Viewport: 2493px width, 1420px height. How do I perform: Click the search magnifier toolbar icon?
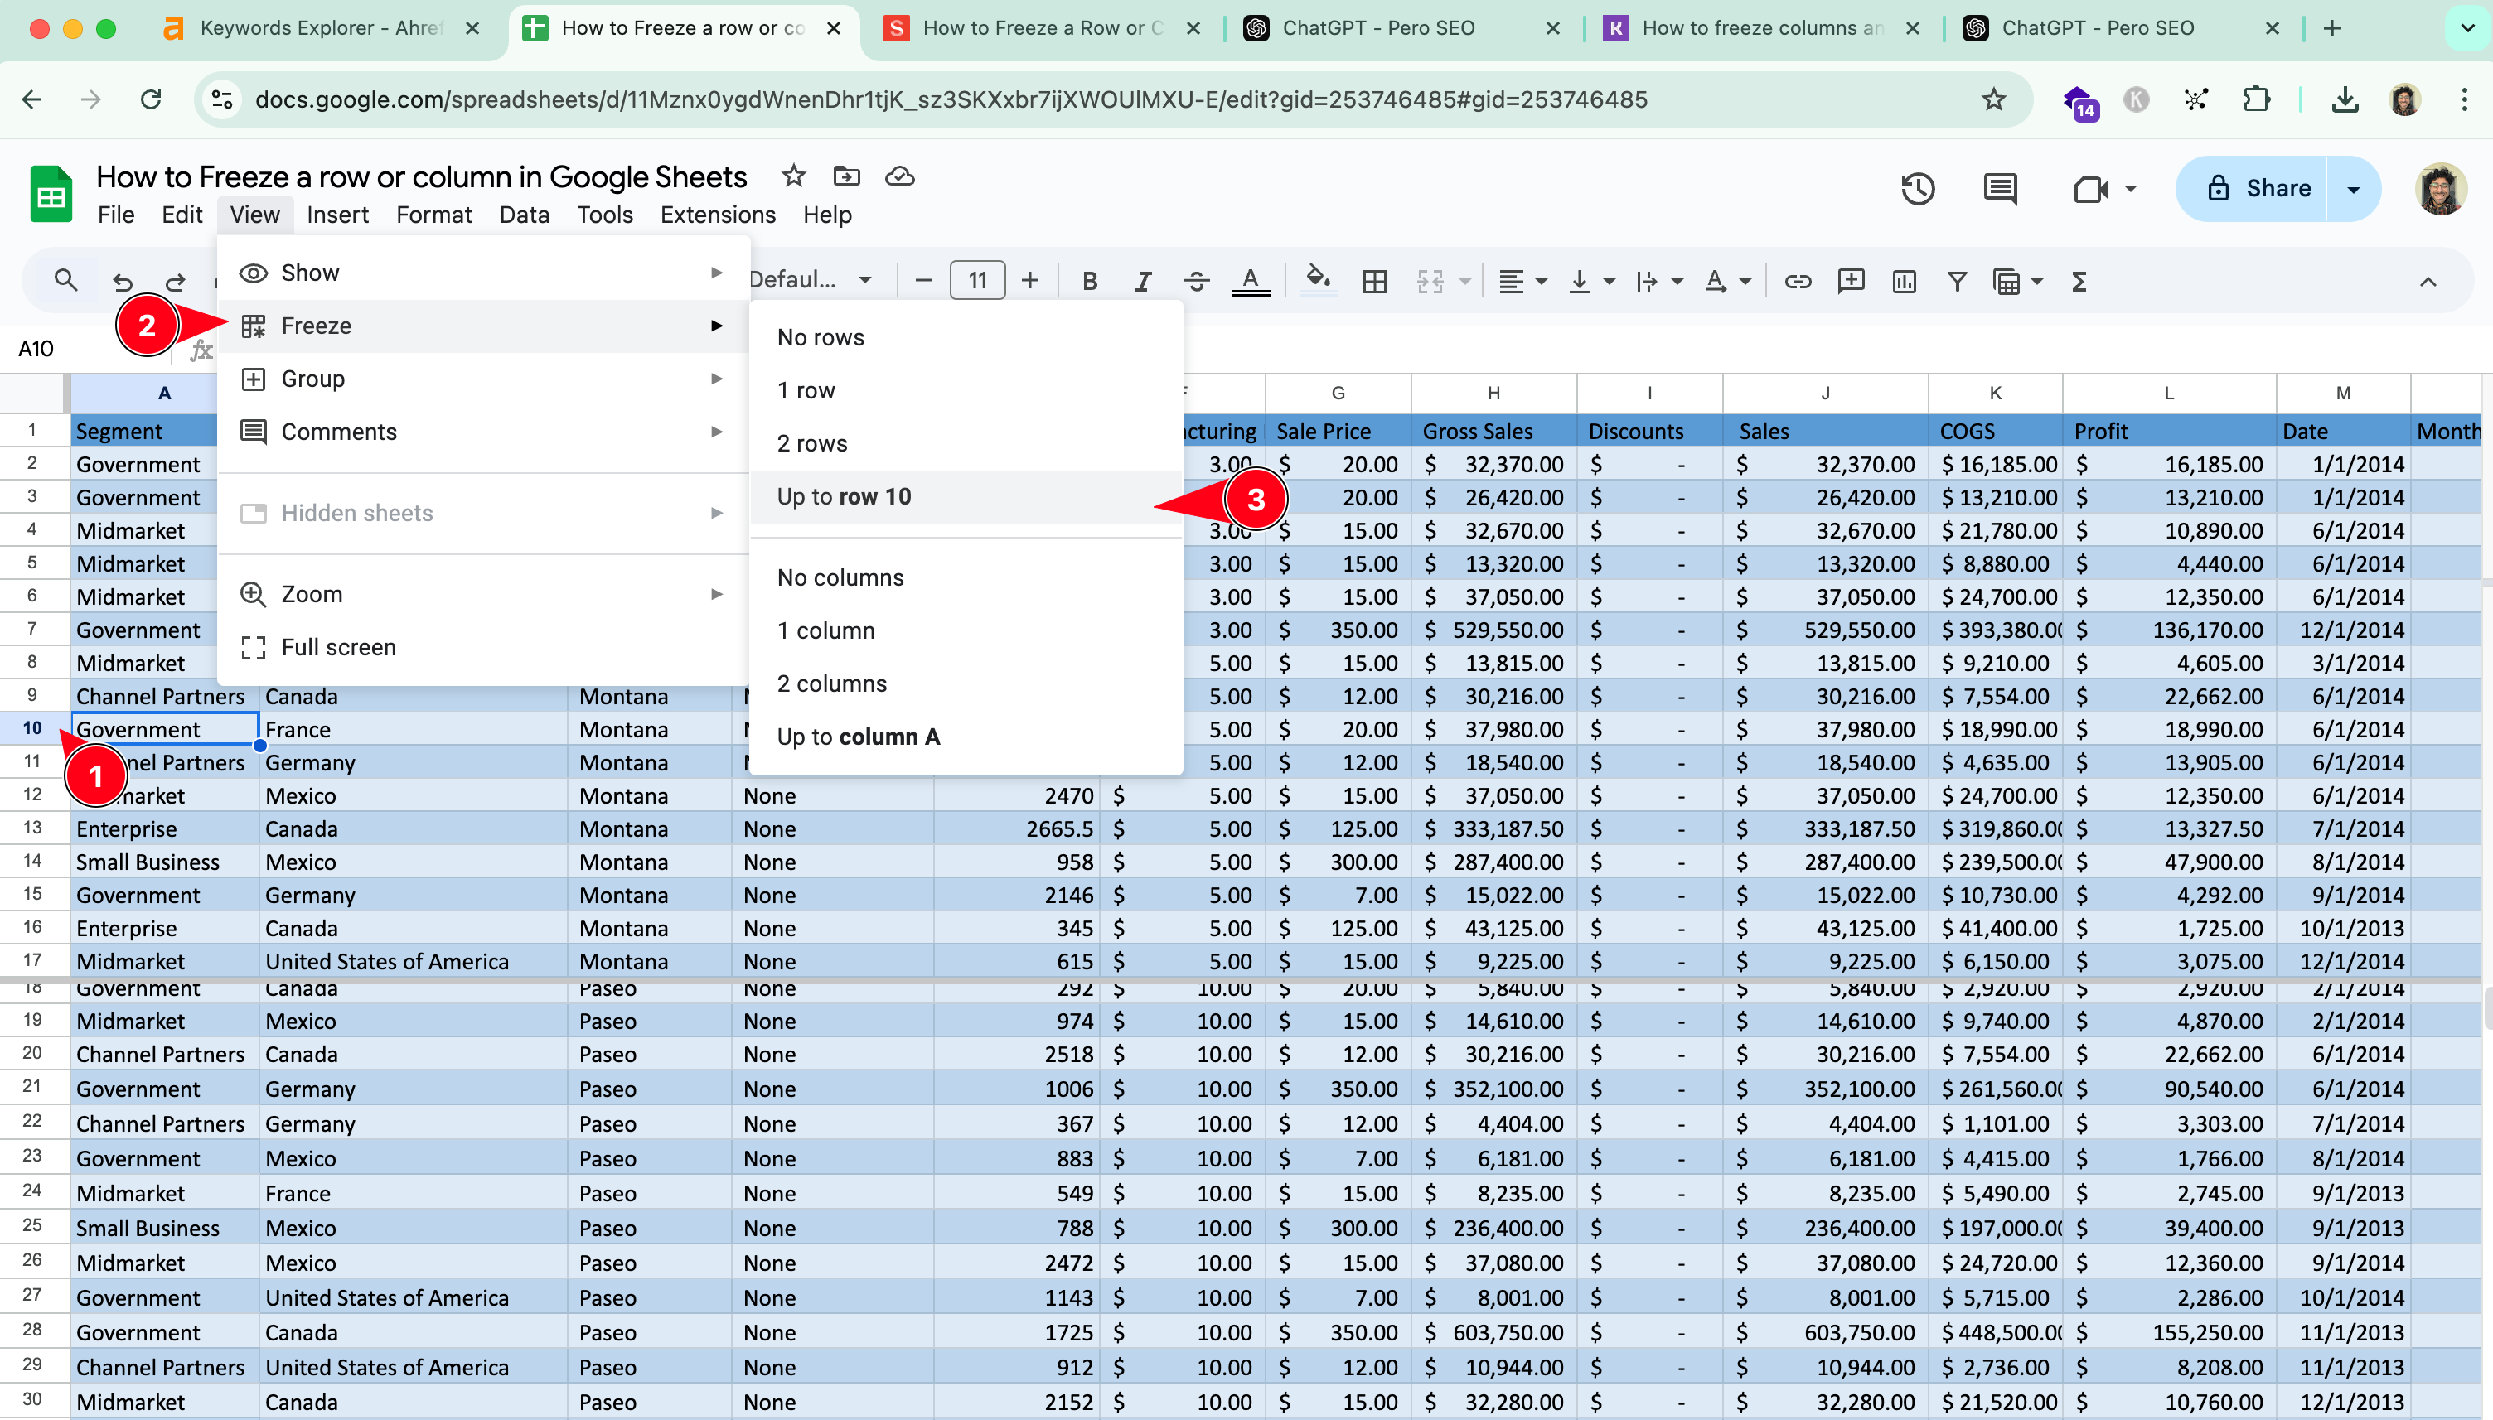(65, 281)
